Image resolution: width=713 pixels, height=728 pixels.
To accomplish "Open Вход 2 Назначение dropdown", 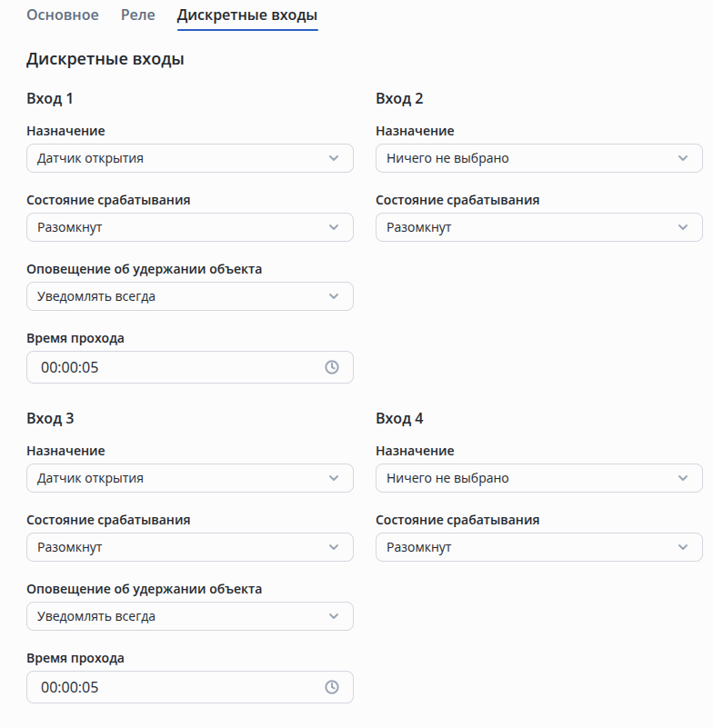I will pos(538,158).
